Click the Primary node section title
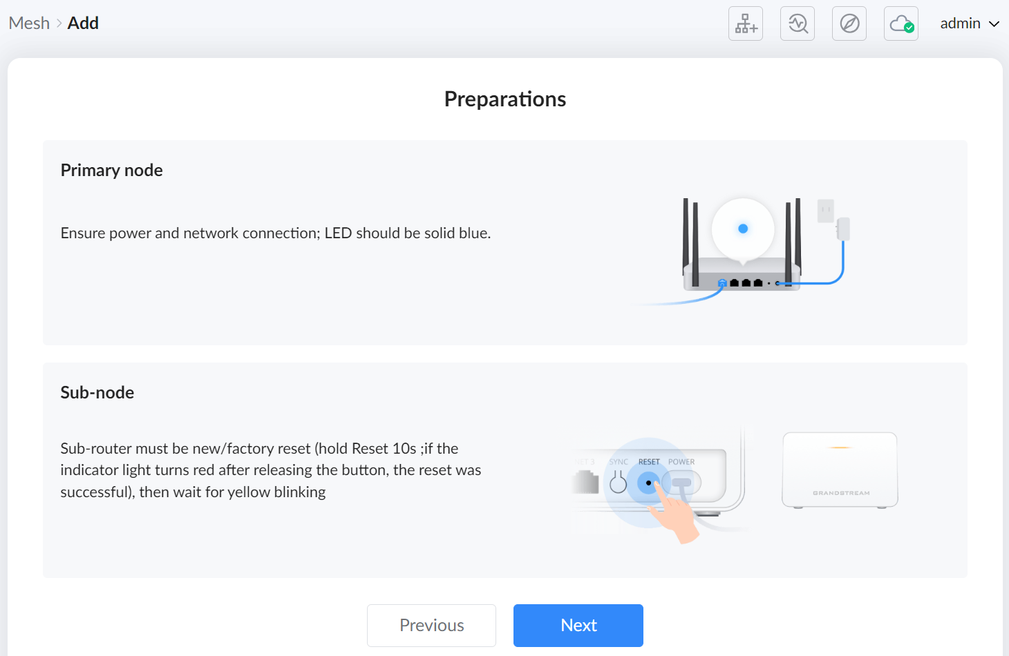1009x656 pixels. [112, 171]
